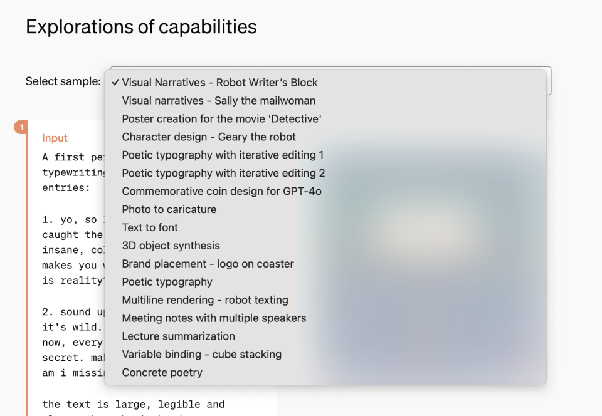Pick 'Multiline rendering - robot texting'
The image size is (602, 416).
205,301
